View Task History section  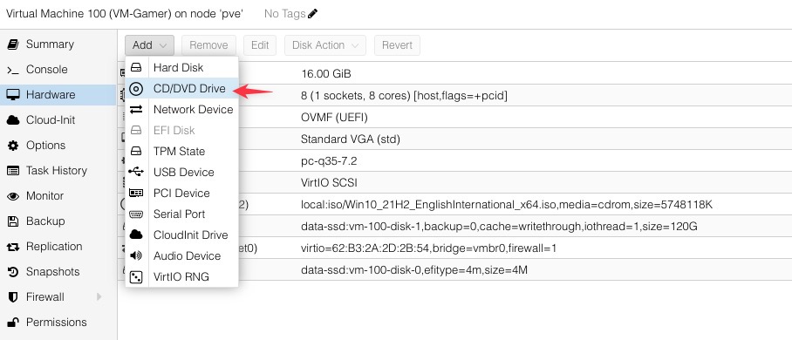click(x=58, y=171)
